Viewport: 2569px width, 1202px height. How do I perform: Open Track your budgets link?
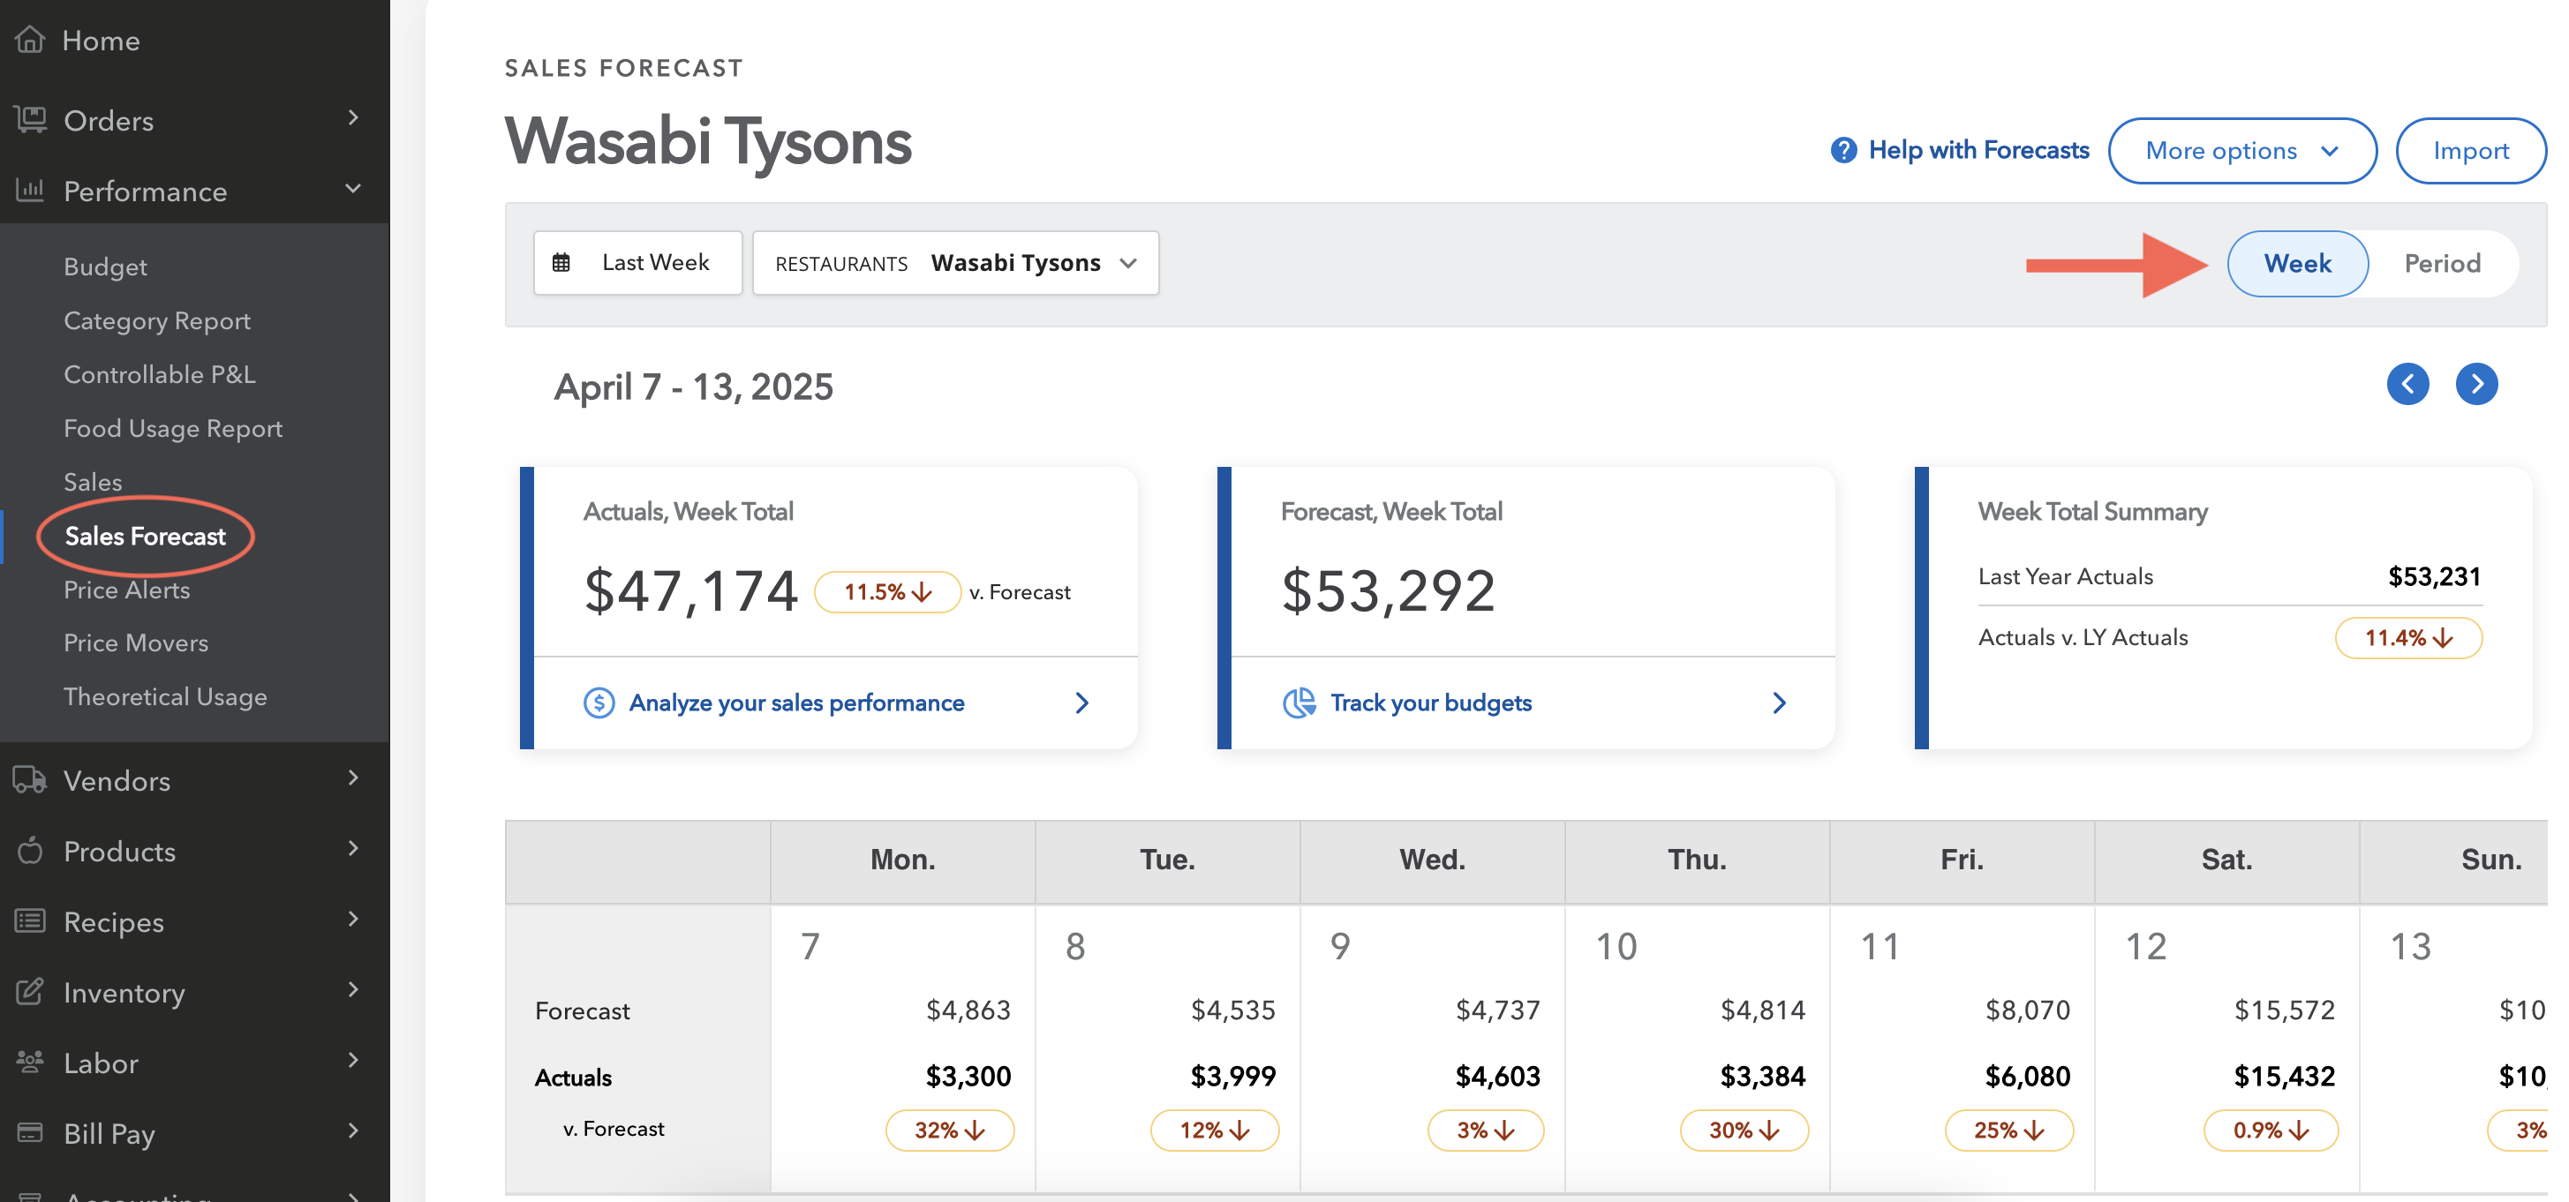[x=1431, y=703]
